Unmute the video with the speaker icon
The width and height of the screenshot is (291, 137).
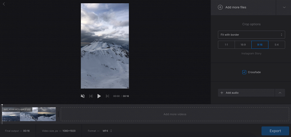click(x=83, y=96)
